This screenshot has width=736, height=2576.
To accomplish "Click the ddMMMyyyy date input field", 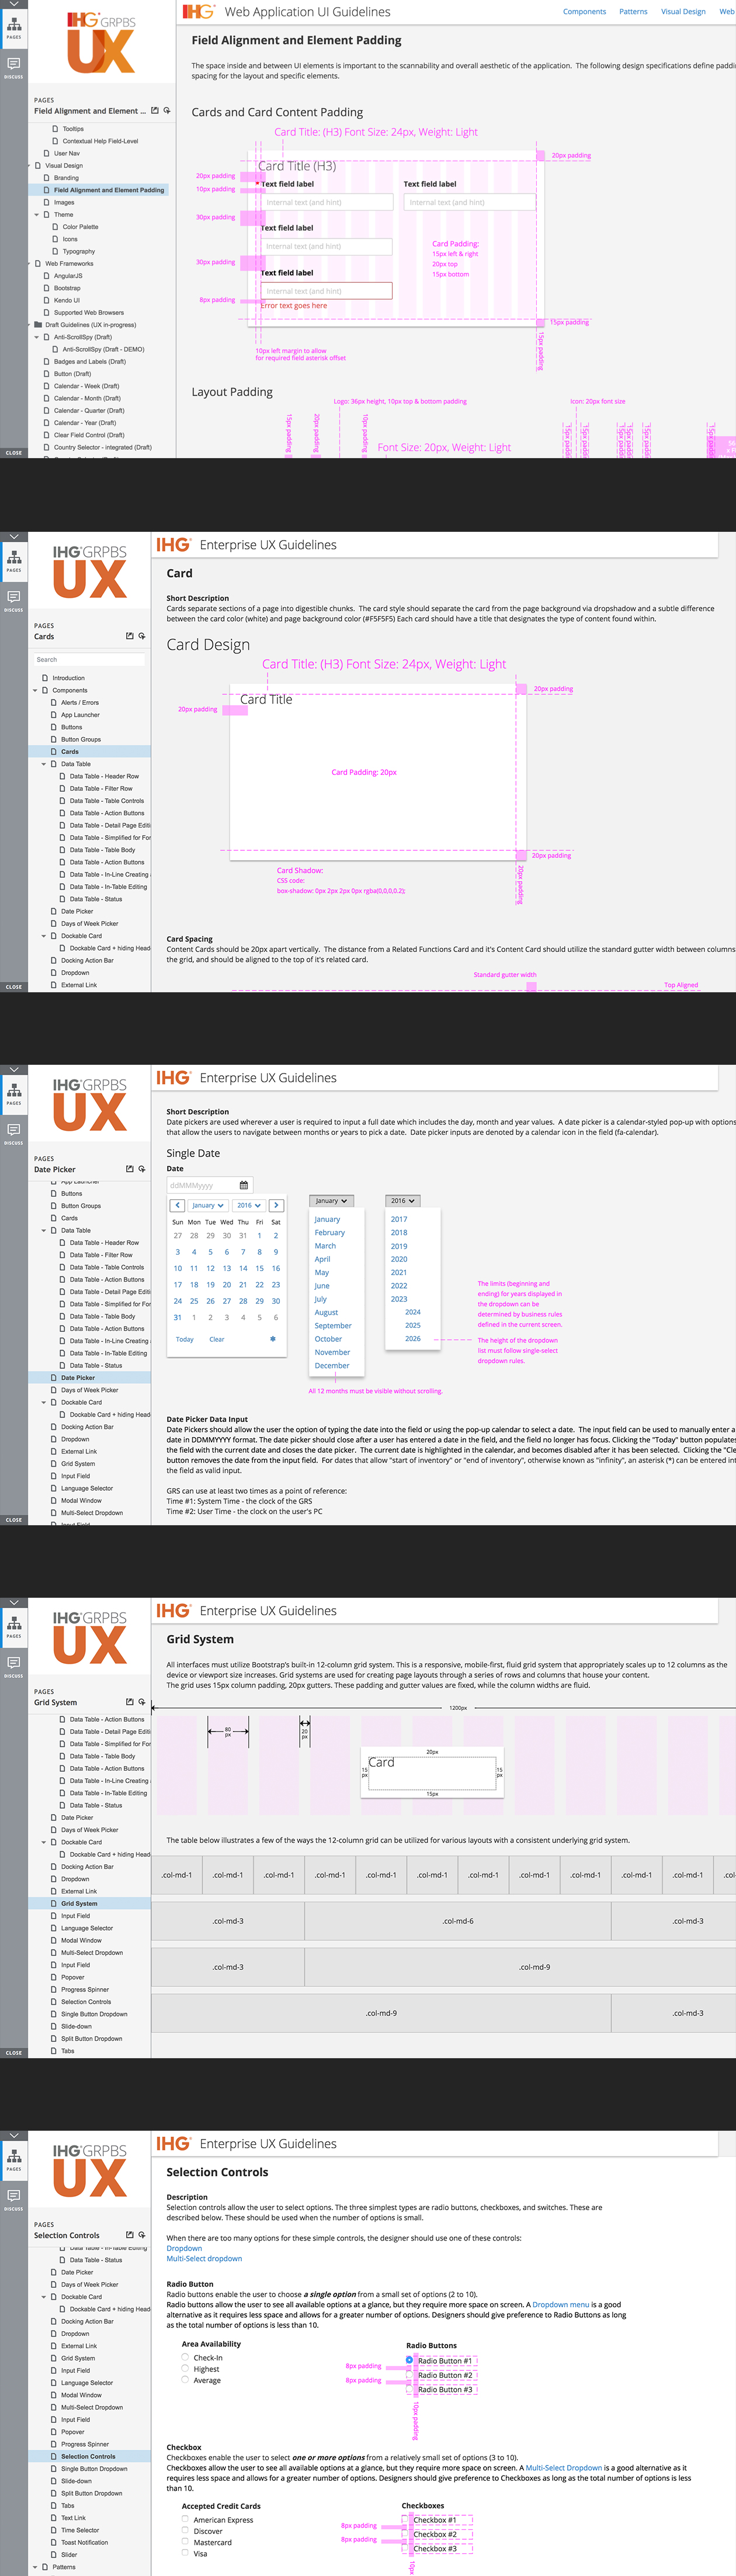I will pos(210,1185).
